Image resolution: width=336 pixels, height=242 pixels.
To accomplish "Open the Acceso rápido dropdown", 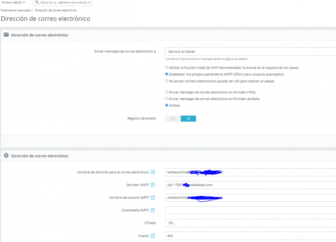I will point(13,2).
